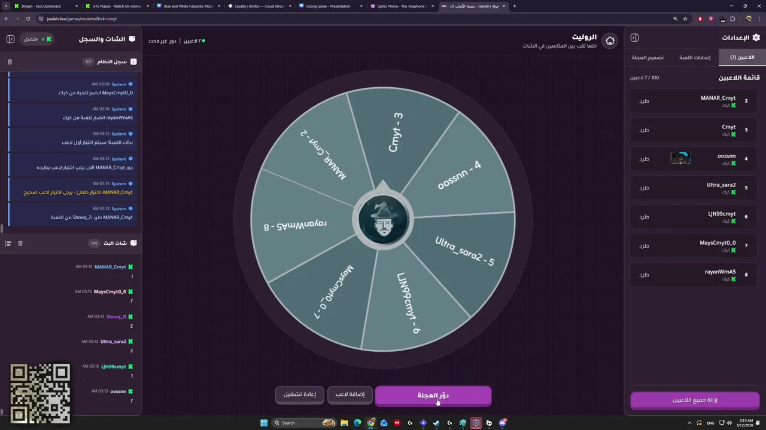Click Shooq_7l username in stream chat

point(116,317)
